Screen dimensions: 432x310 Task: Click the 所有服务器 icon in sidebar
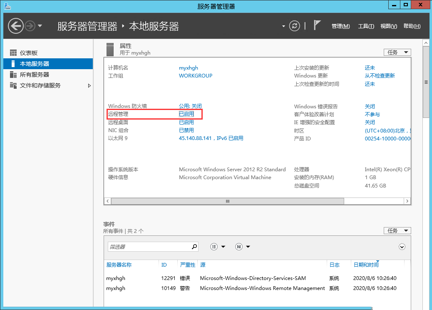point(13,75)
